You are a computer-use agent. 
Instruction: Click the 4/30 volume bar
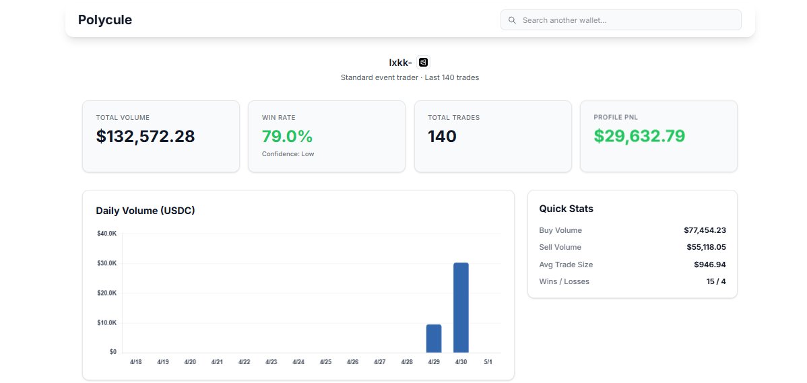point(461,308)
